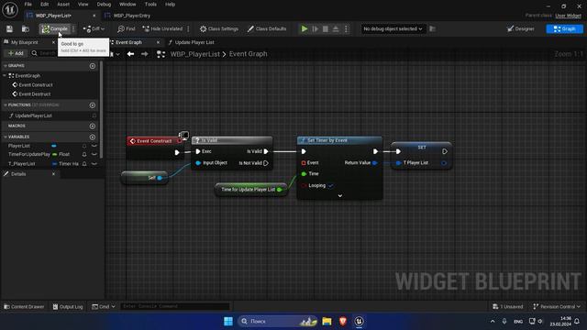Open the Debug menu
This screenshot has width=587, height=330.
coord(104,4)
